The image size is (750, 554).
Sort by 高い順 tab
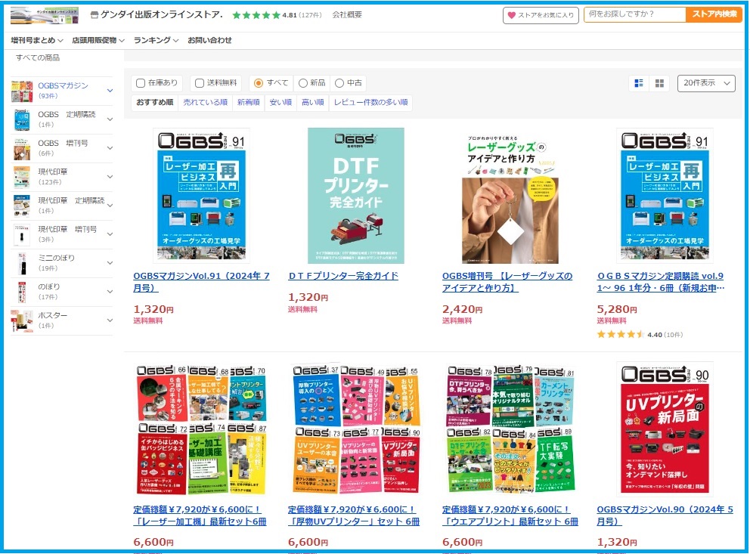tap(313, 102)
